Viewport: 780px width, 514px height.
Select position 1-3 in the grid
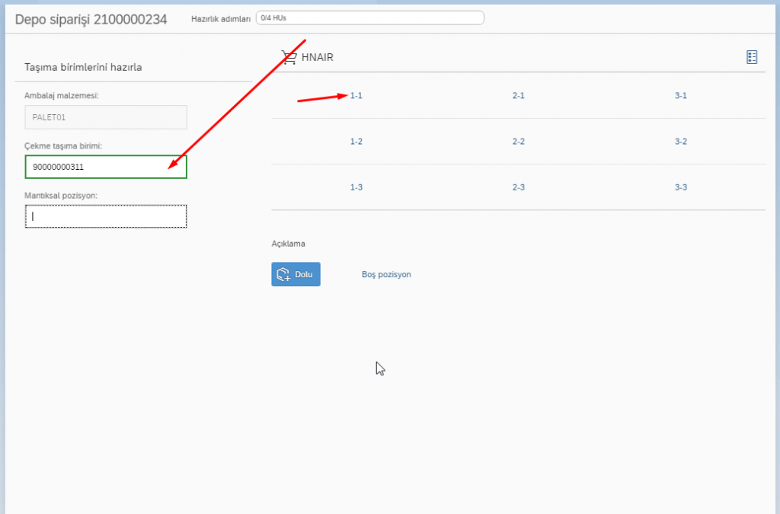(356, 187)
